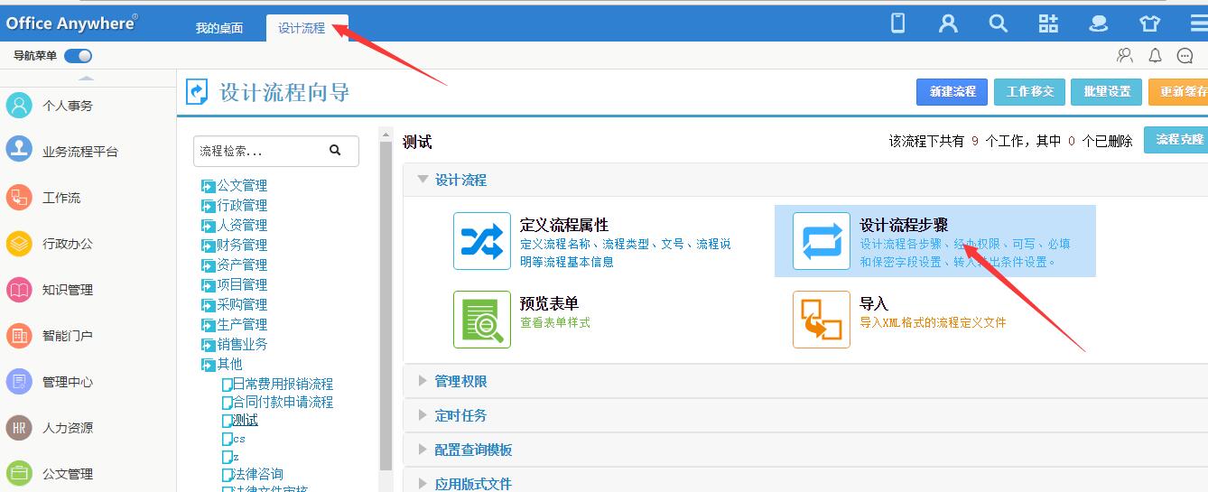Click the flow tree vertical scrollbar
This screenshot has width=1208, height=492.
click(x=386, y=307)
